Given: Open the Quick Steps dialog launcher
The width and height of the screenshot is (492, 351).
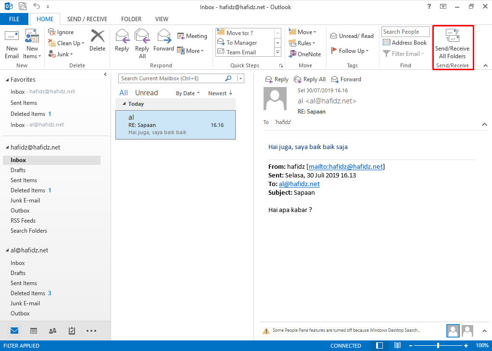Looking at the screenshot, I should pos(281,65).
